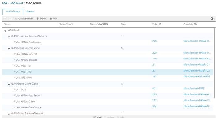Click the Add button at bottom

point(97,117)
